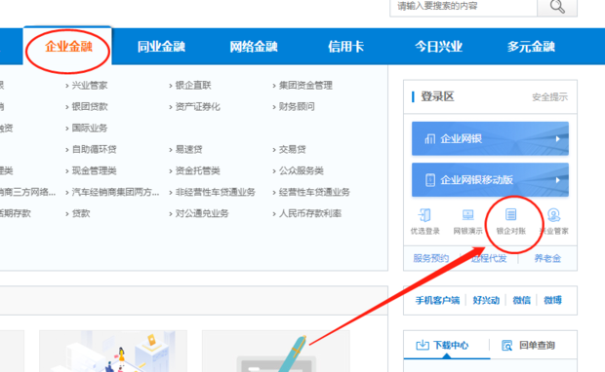Click the 企业网银移动版 button

pos(490,180)
